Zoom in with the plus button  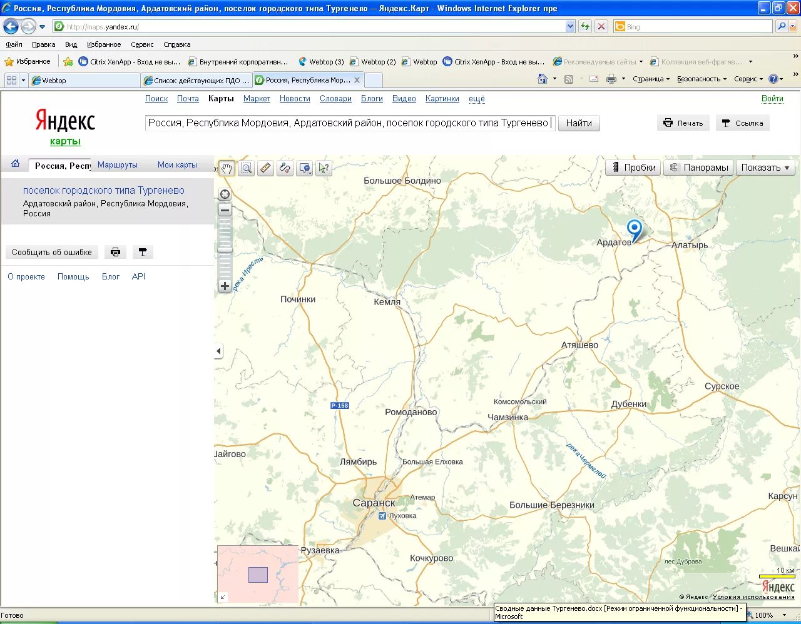tap(225, 286)
